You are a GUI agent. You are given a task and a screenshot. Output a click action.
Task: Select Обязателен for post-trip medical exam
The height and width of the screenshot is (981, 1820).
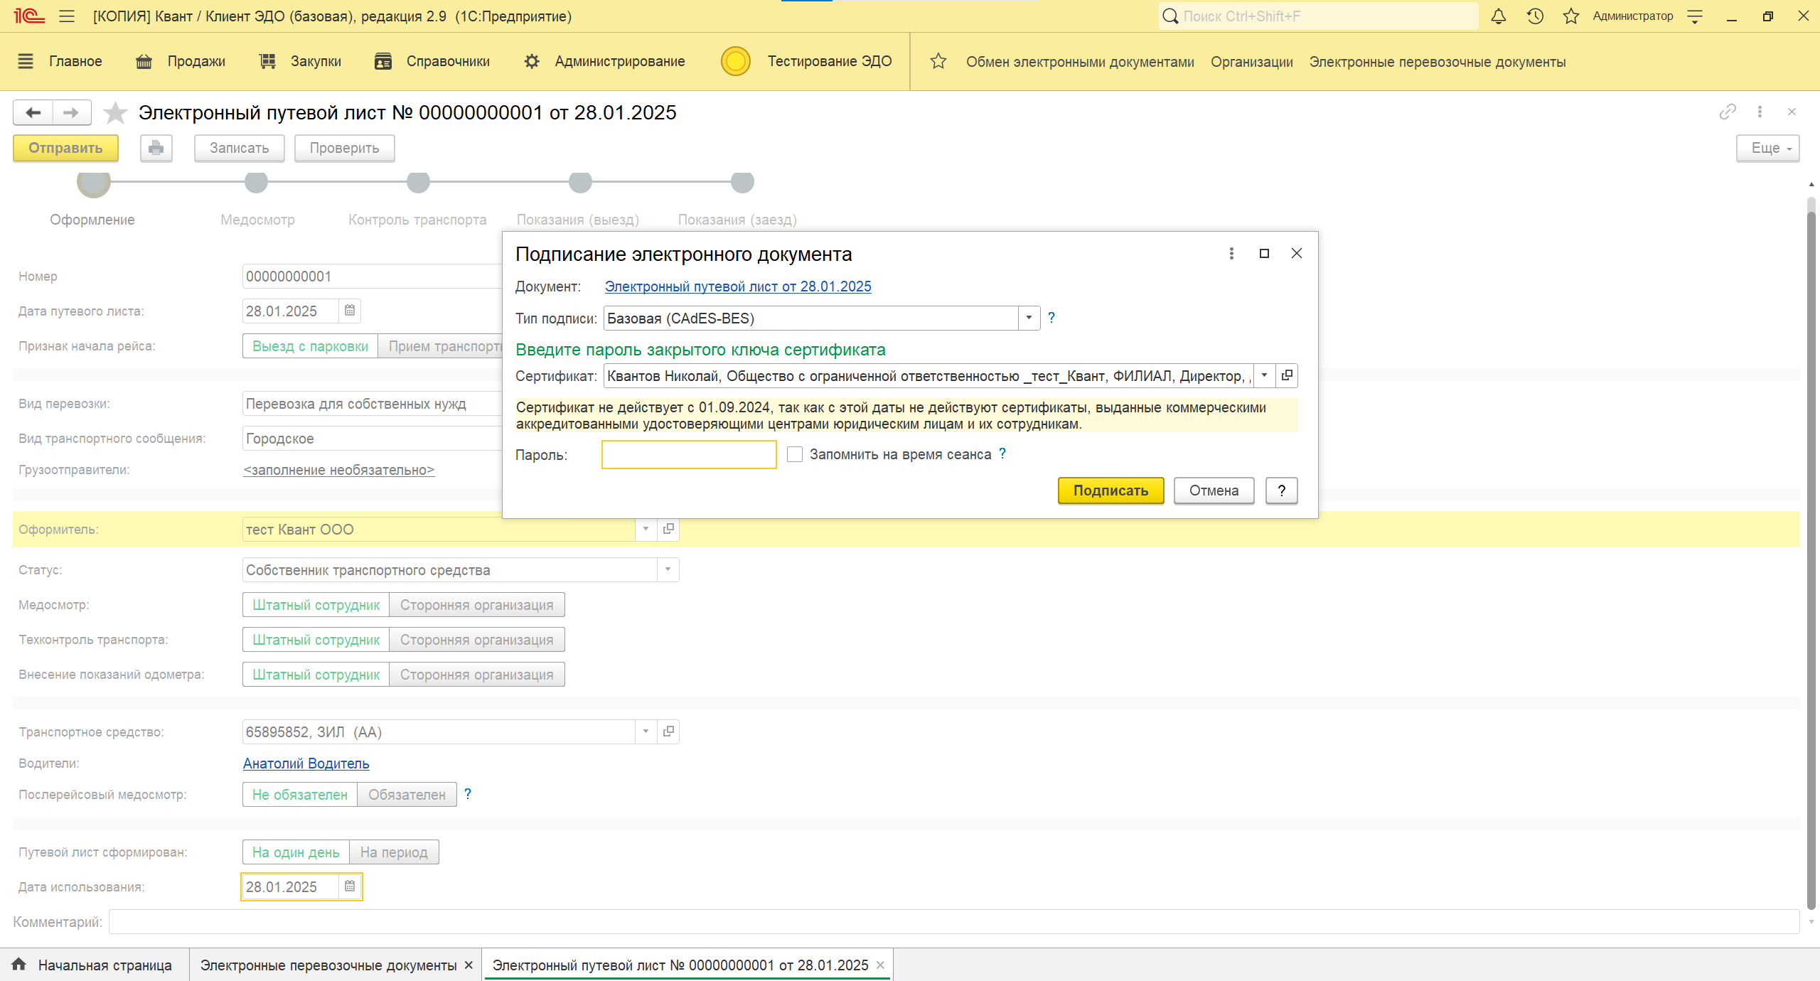coord(407,795)
